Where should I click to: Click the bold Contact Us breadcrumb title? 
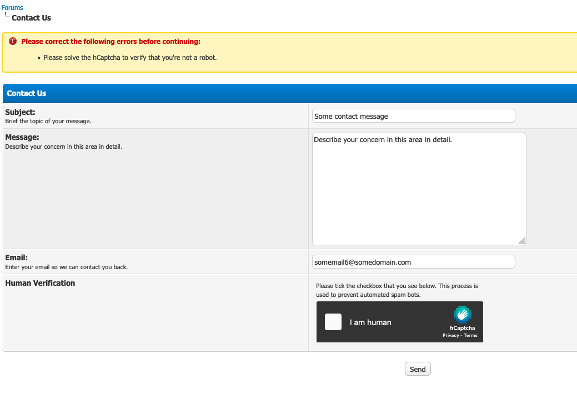pyautogui.click(x=31, y=18)
